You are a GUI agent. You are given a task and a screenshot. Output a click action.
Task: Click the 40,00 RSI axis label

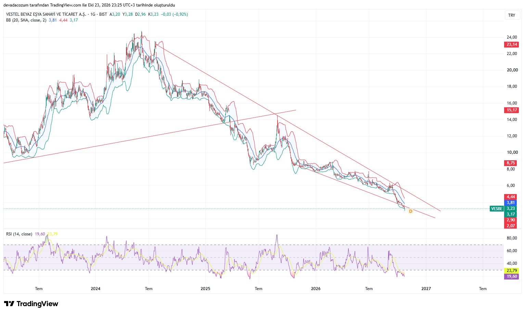click(512, 263)
